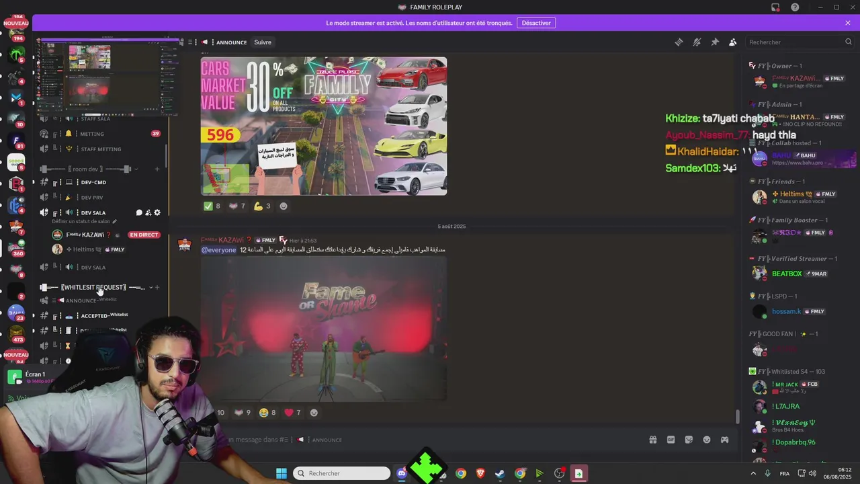This screenshot has width=860, height=484.
Task: Add channel to WHITLESIT REQUEST category
Action: 157,287
